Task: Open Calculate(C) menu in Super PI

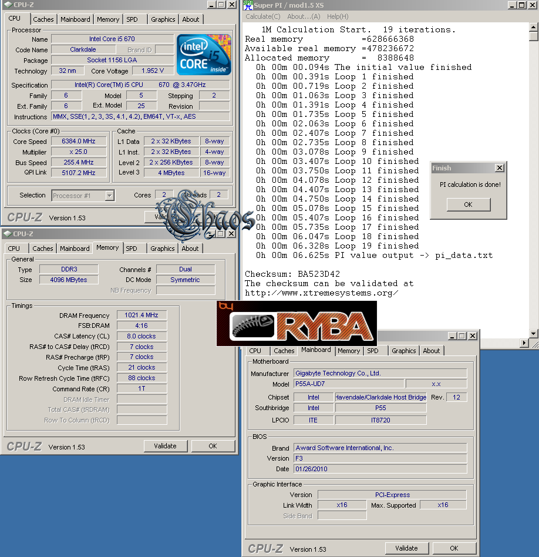Action: click(x=263, y=16)
